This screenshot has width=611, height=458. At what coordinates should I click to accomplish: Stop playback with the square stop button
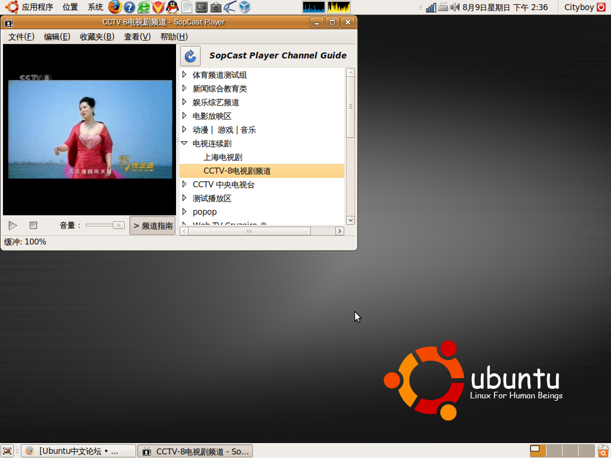33,225
